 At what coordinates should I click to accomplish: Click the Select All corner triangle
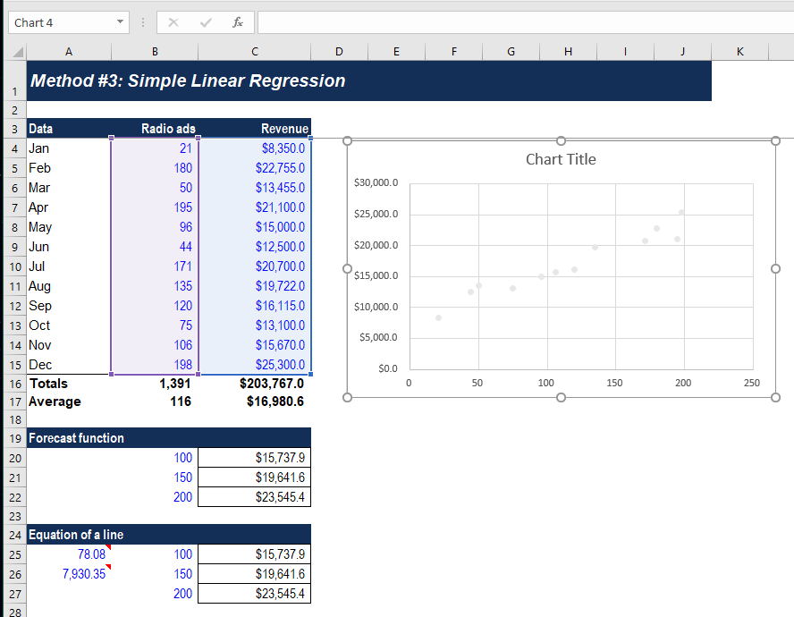coord(18,51)
